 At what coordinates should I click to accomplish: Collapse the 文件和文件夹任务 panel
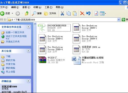[x=28, y=27]
